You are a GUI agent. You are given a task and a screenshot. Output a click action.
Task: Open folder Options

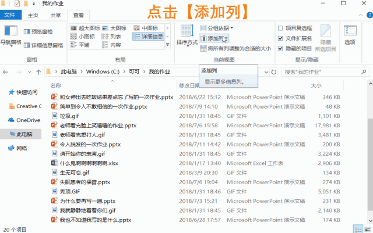tap(350, 35)
